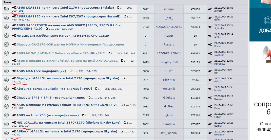Open last post icon next to Remarc
The height and width of the screenshot is (140, 271).
[210, 98]
